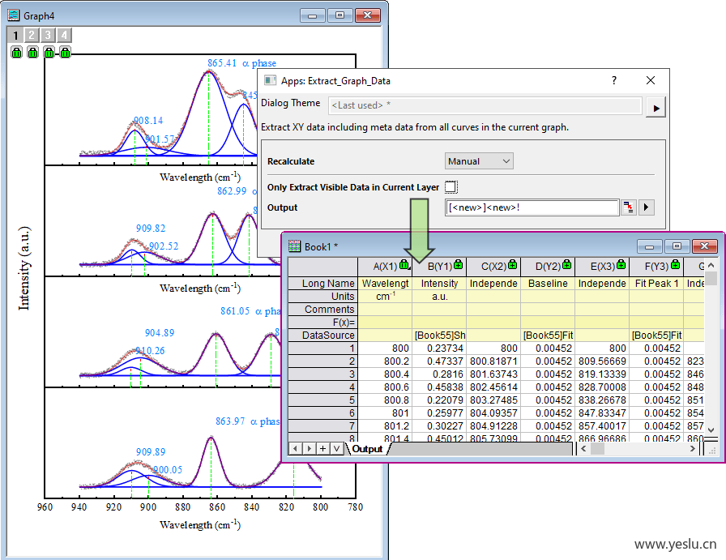Click the F(x)= row header
726x560 pixels.
(x=322, y=322)
